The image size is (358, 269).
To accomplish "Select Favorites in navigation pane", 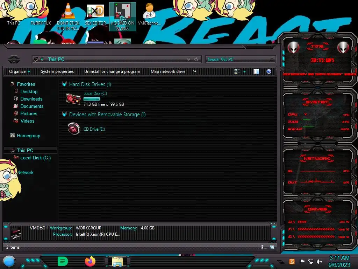I will 26,84.
